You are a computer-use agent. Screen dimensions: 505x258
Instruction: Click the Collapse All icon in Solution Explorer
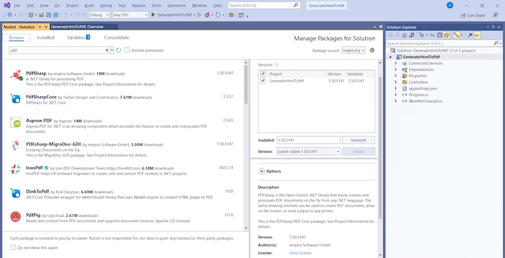pyautogui.click(x=439, y=36)
